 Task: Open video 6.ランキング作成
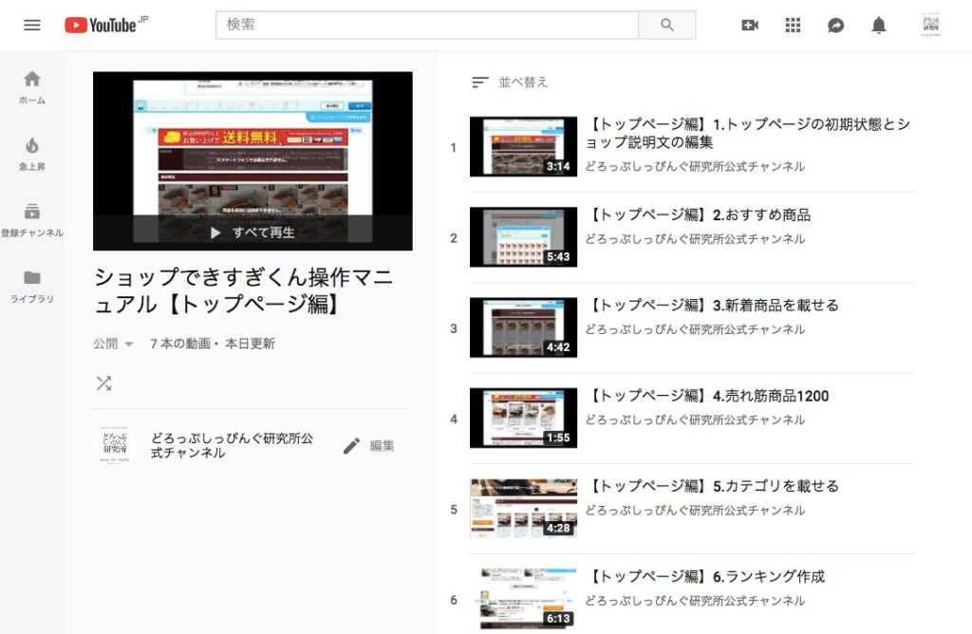click(705, 576)
